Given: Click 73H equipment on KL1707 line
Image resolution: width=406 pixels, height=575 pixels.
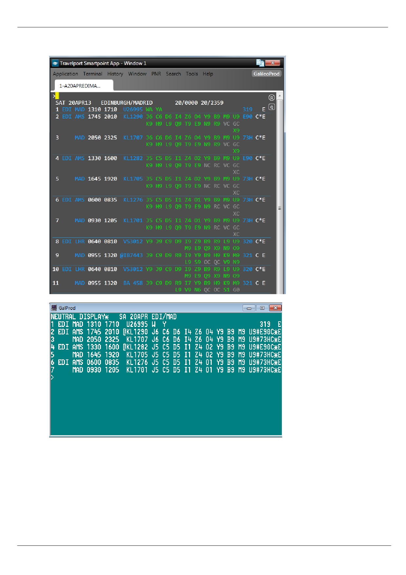Looking at the screenshot, I should coord(247,138).
